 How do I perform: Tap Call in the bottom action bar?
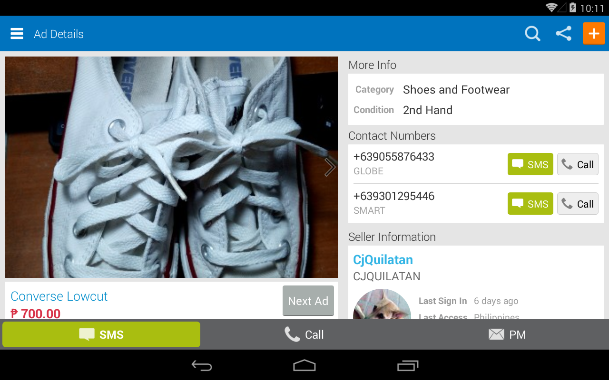(304, 334)
